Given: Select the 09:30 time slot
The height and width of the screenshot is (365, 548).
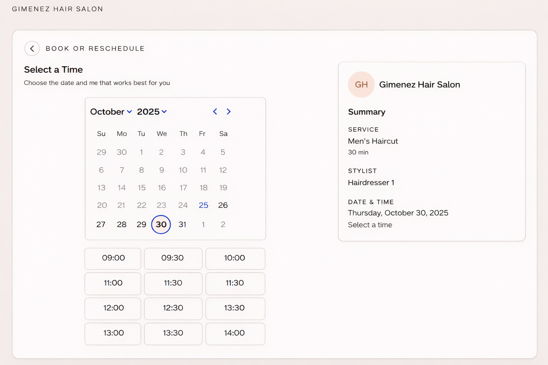Looking at the screenshot, I should (x=173, y=258).
